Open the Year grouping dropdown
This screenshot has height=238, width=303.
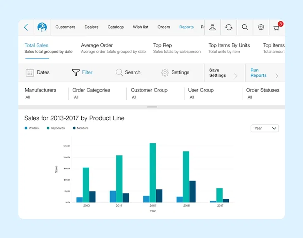pyautogui.click(x=265, y=128)
